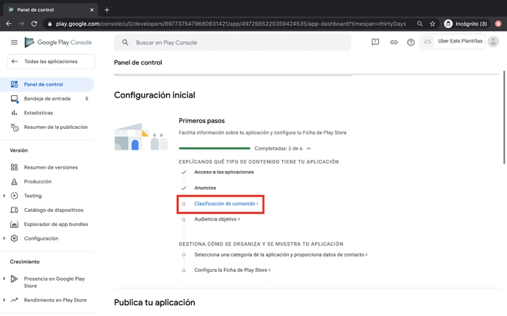Open the hamburger navigation menu
507x316 pixels.
(14, 43)
